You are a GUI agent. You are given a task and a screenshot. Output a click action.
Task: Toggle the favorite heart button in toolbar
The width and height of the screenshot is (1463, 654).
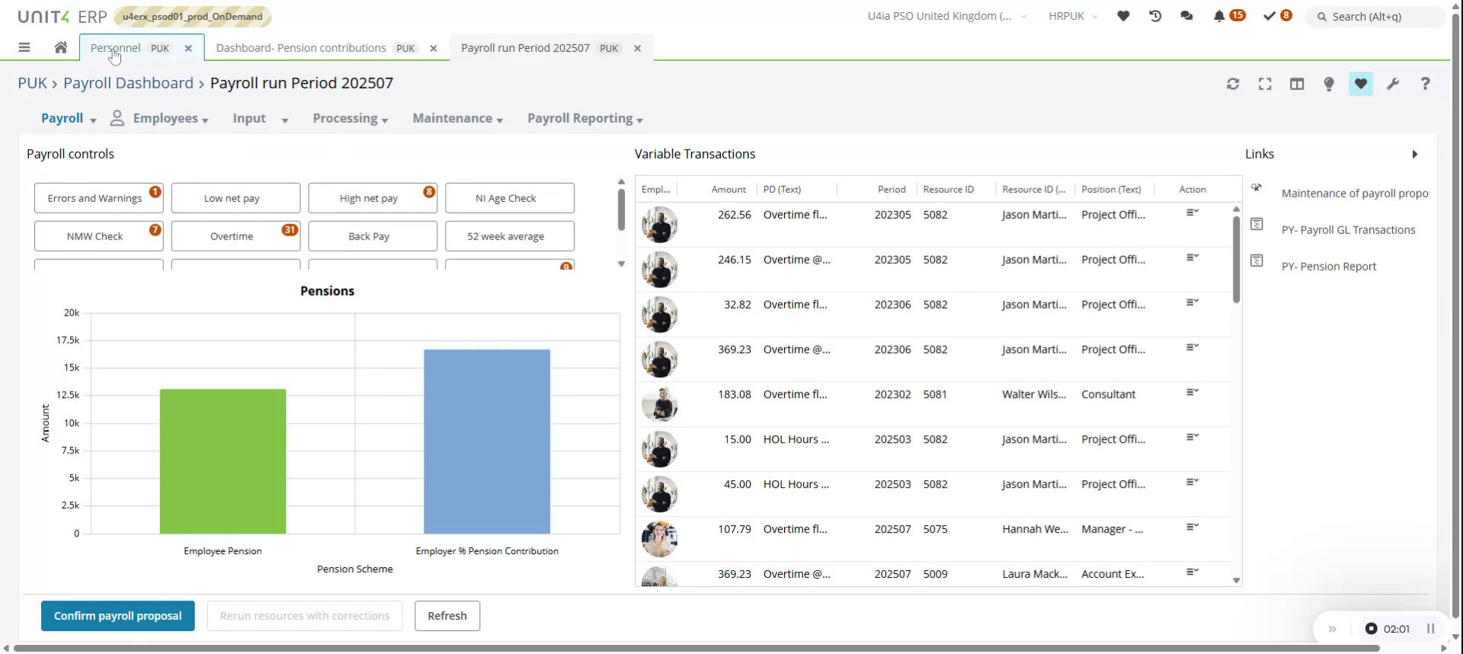click(x=1360, y=84)
